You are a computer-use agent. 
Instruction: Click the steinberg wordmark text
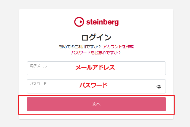coord(102,22)
